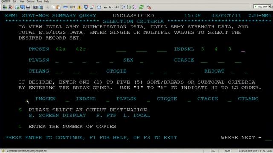Screen dimensions: 273x153
Task: Click the paste clipboard toolbar icon
Action: 58,7
